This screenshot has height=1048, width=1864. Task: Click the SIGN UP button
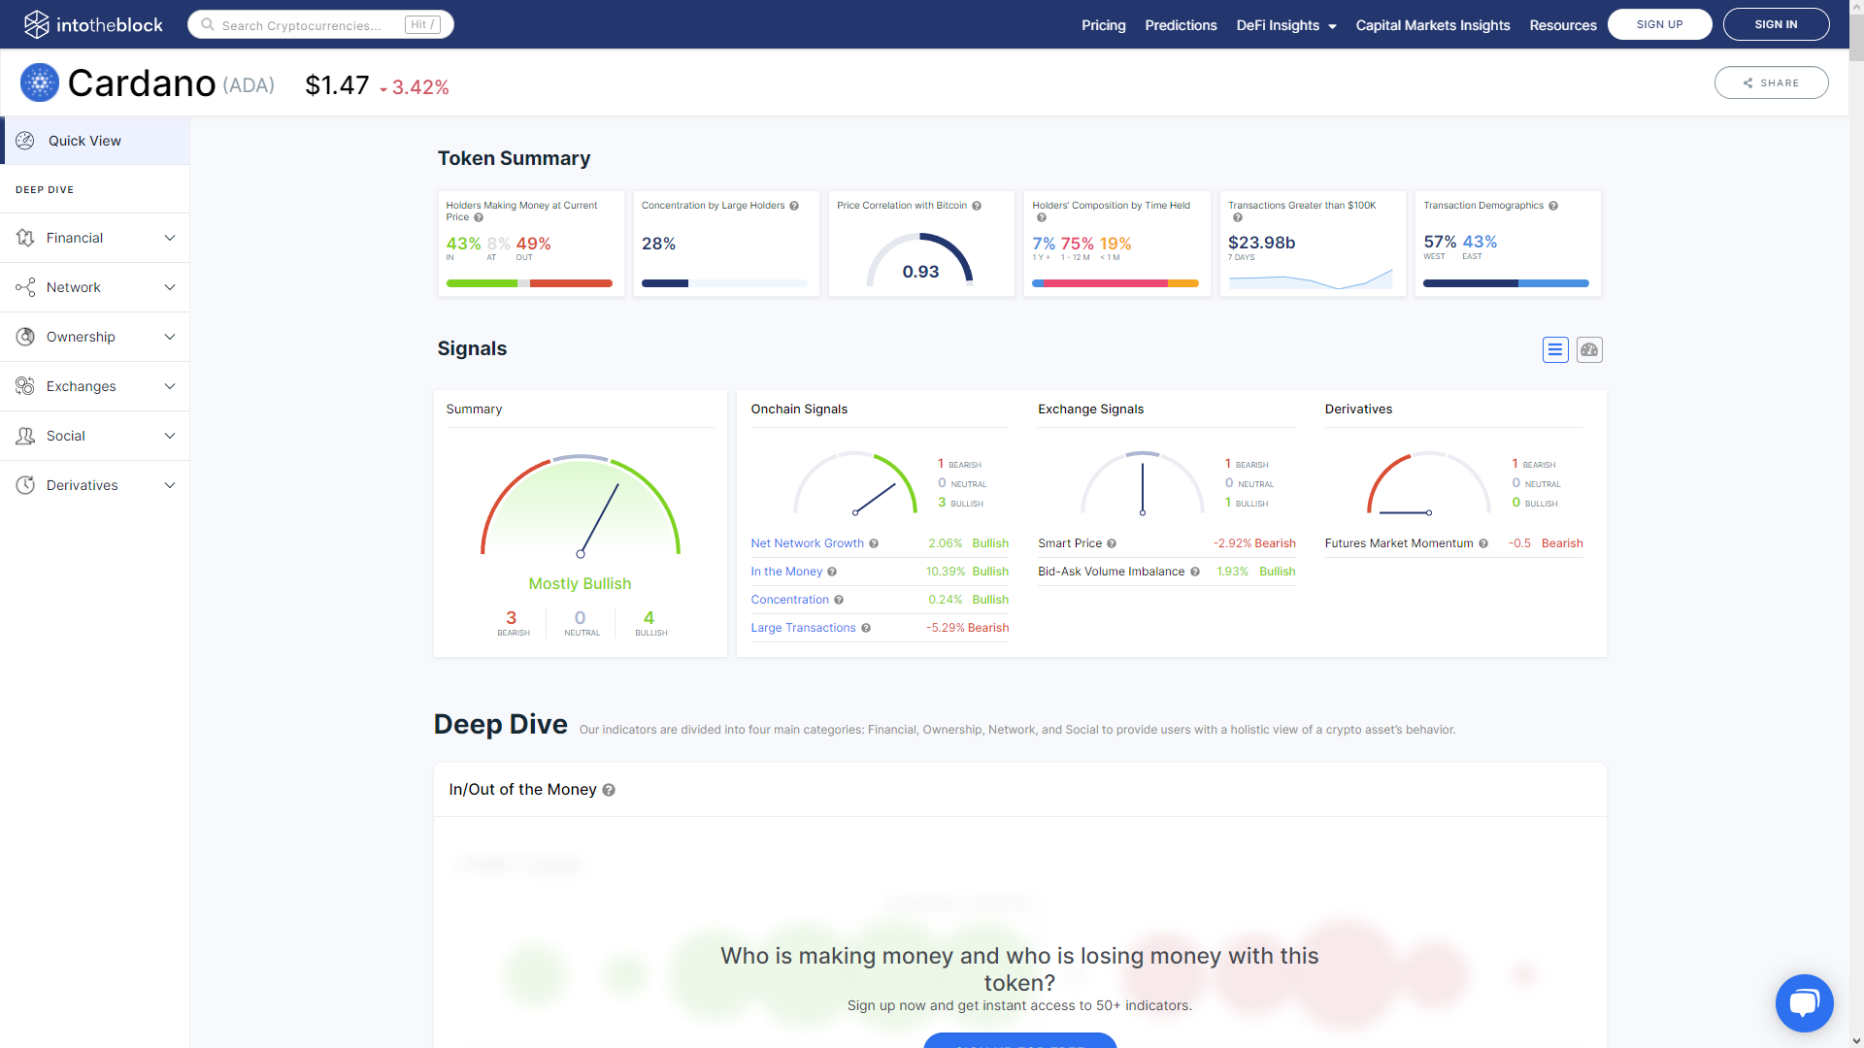1659,24
